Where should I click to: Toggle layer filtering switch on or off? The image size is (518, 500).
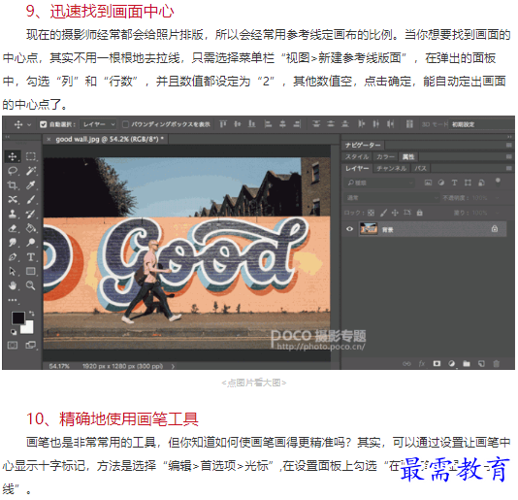pyautogui.click(x=498, y=182)
